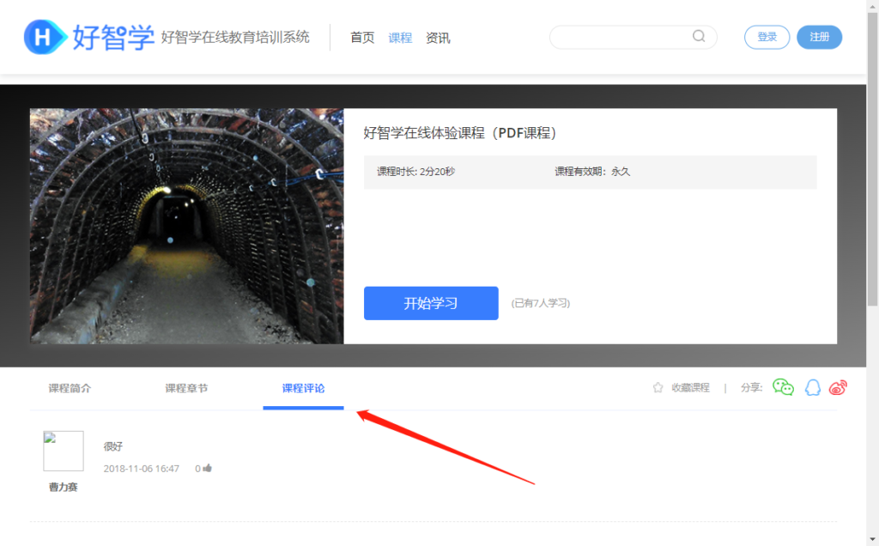Click the star icon for 收藏课程
Screen dimensions: 879x546
click(658, 387)
